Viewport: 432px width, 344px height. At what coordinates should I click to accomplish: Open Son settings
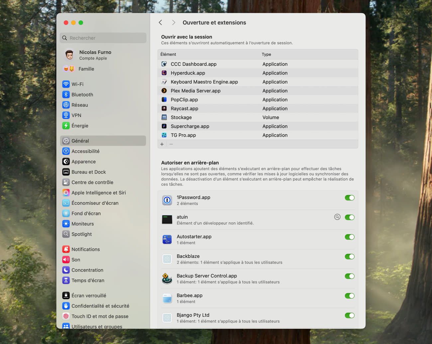tap(103, 260)
